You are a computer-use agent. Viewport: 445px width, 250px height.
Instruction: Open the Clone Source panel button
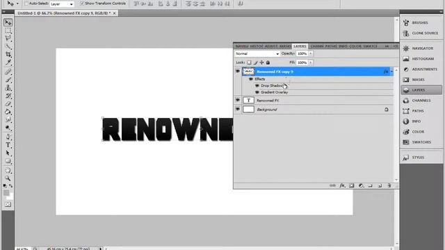(x=421, y=33)
